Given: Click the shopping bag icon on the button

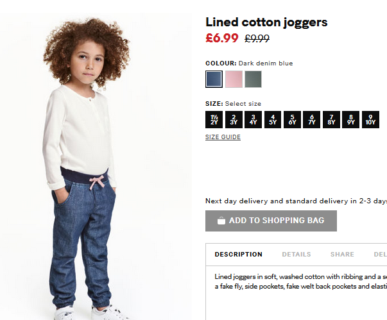Looking at the screenshot, I should [221, 221].
